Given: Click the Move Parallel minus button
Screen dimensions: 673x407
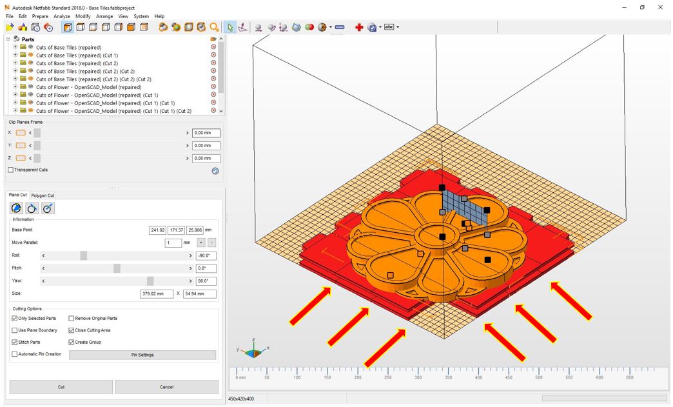Looking at the screenshot, I should pyautogui.click(x=211, y=243).
